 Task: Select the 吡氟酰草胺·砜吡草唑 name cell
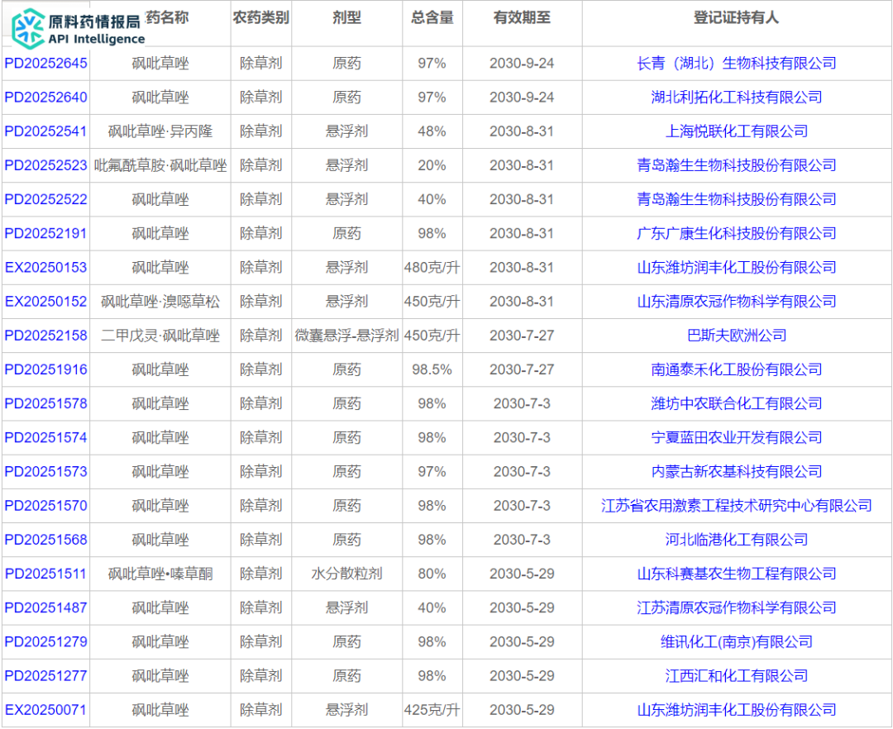tap(160, 165)
